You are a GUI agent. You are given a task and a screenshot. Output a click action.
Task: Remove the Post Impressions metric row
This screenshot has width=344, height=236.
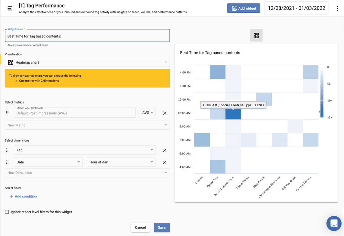point(164,113)
